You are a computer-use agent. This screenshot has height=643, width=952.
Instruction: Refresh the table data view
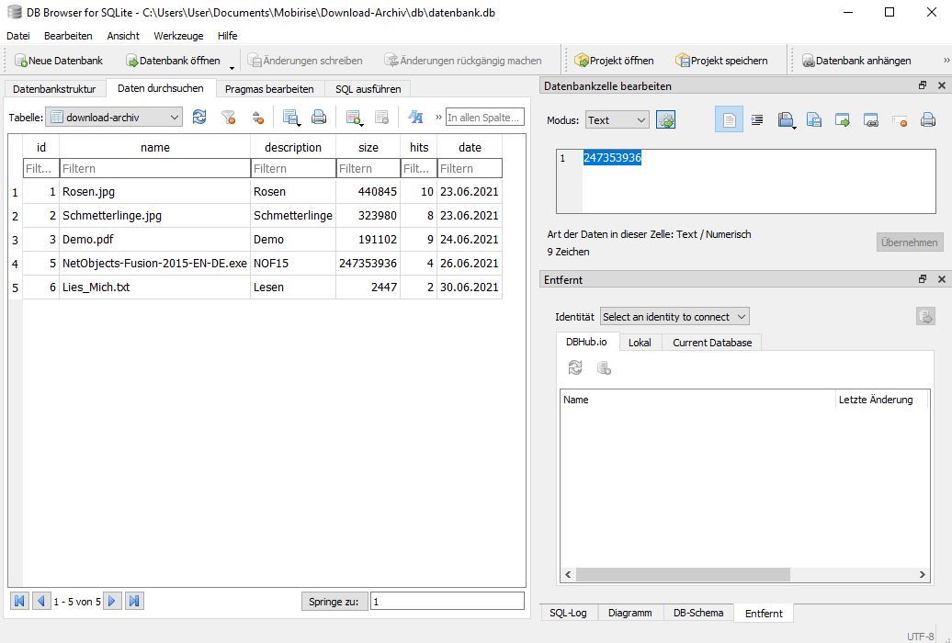[x=199, y=118]
